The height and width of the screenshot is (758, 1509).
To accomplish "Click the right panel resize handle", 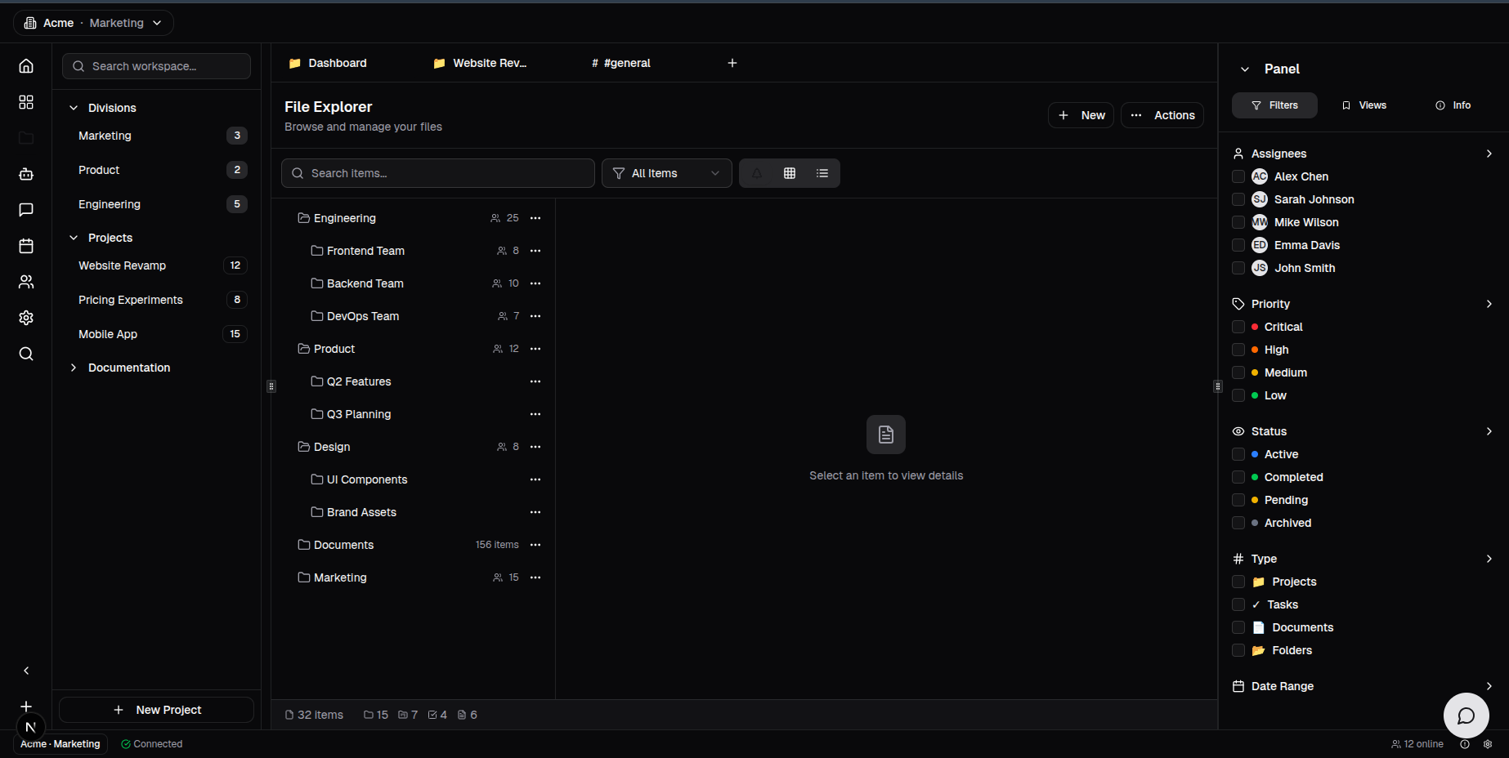I will [x=1217, y=386].
